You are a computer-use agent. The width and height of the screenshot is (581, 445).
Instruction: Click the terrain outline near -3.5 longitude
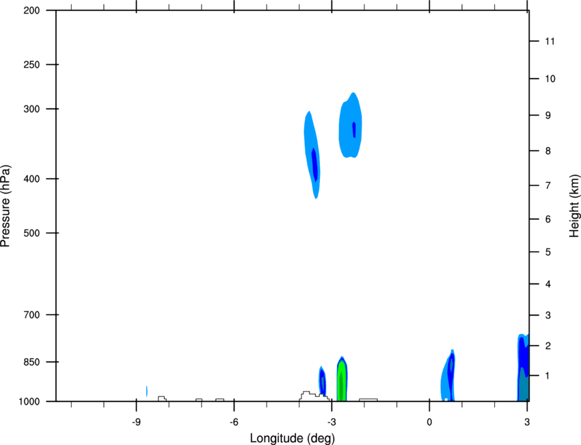tap(314, 396)
